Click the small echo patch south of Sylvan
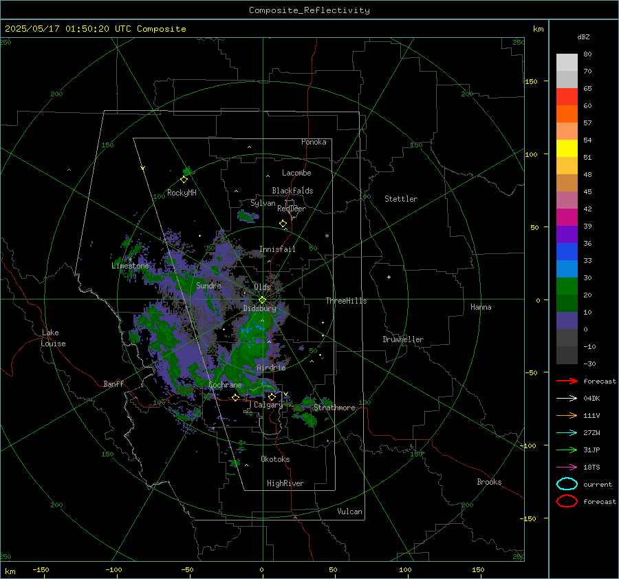This screenshot has width=619, height=579. [248, 216]
